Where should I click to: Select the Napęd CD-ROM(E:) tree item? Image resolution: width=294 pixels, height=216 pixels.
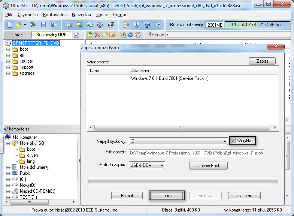37,191
